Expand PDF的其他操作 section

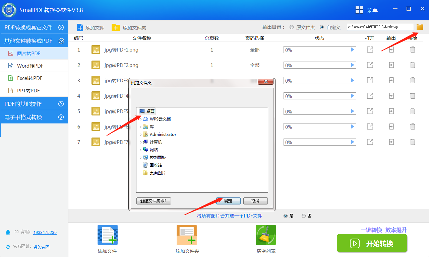(34, 104)
